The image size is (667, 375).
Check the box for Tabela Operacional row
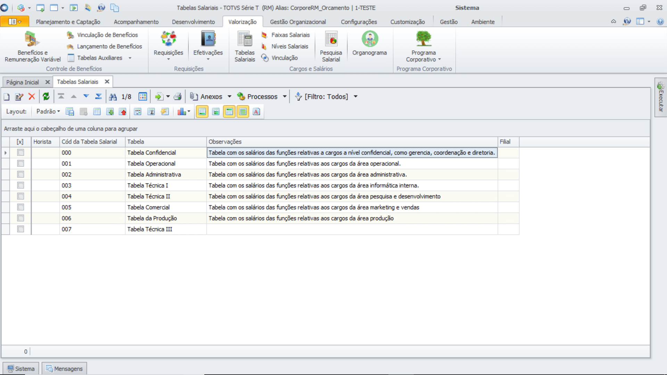click(20, 164)
